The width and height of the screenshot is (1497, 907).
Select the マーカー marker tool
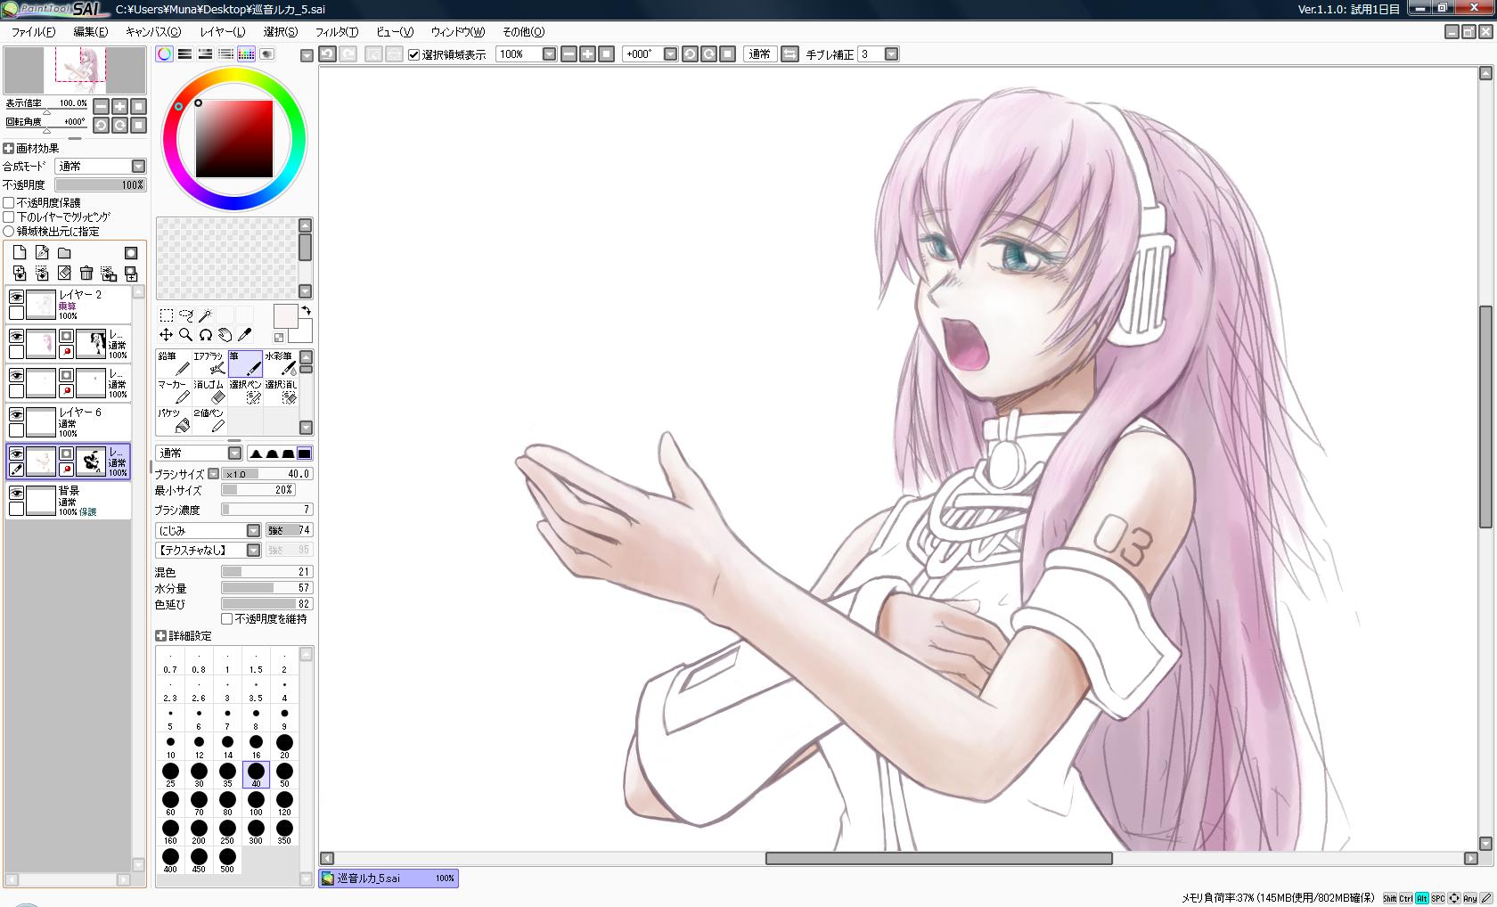point(174,392)
